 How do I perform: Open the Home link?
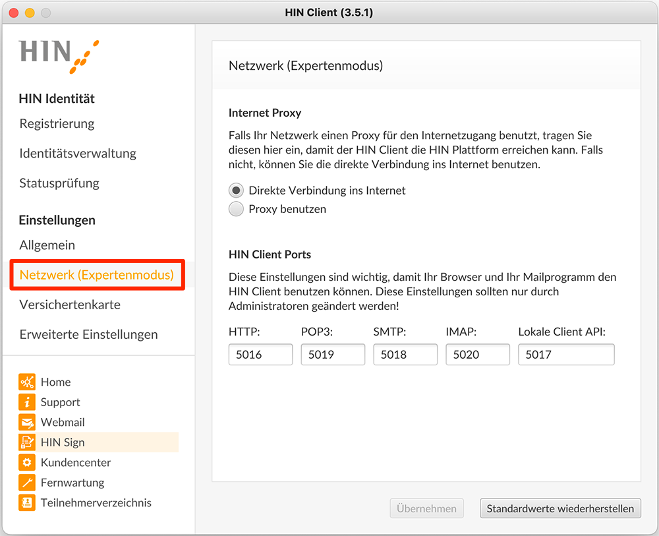(x=55, y=382)
